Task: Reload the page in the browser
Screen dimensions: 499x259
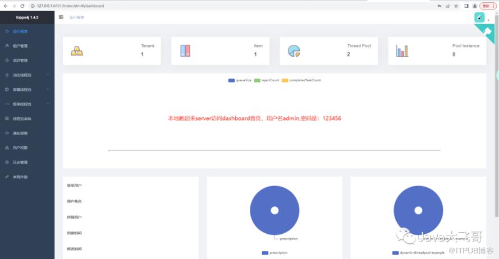Action: [x=22, y=6]
